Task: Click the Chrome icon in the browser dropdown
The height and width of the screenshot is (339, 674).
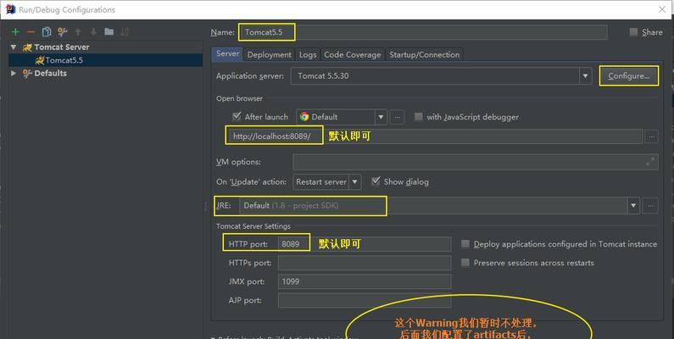Action: coord(304,117)
